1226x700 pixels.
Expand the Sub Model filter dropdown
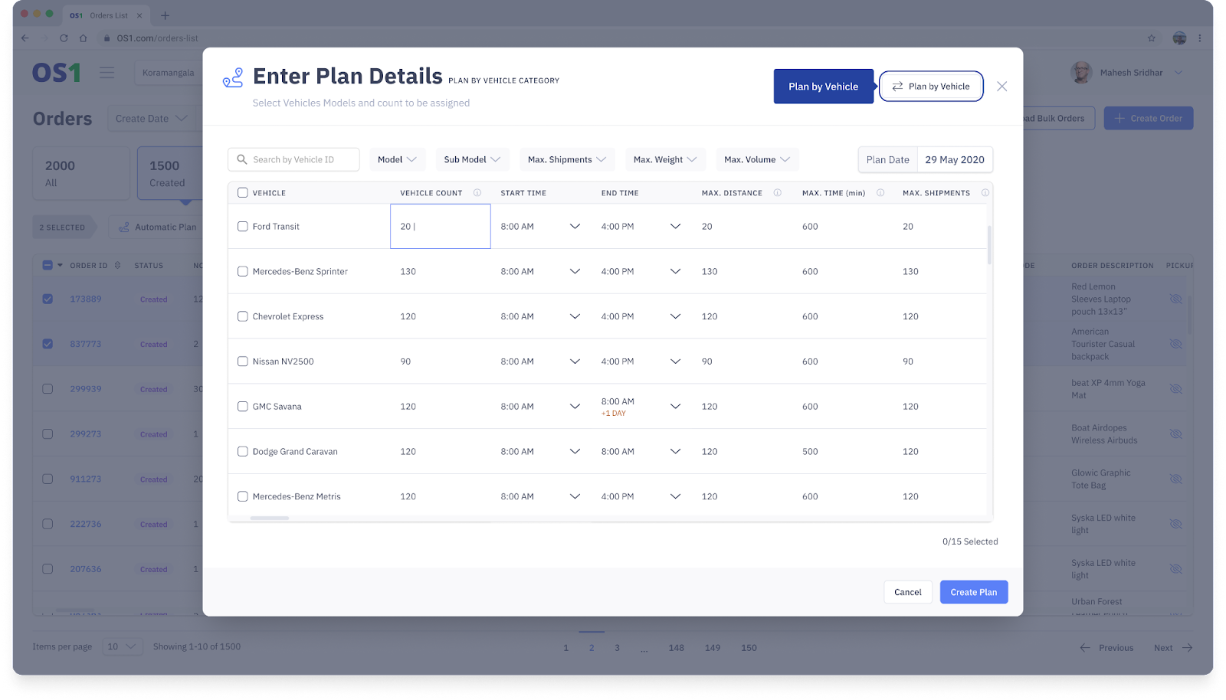click(x=472, y=160)
